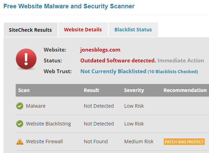Click yellow warning triangle beside Website Firewall
This screenshot has width=209, height=153.
(x=20, y=141)
